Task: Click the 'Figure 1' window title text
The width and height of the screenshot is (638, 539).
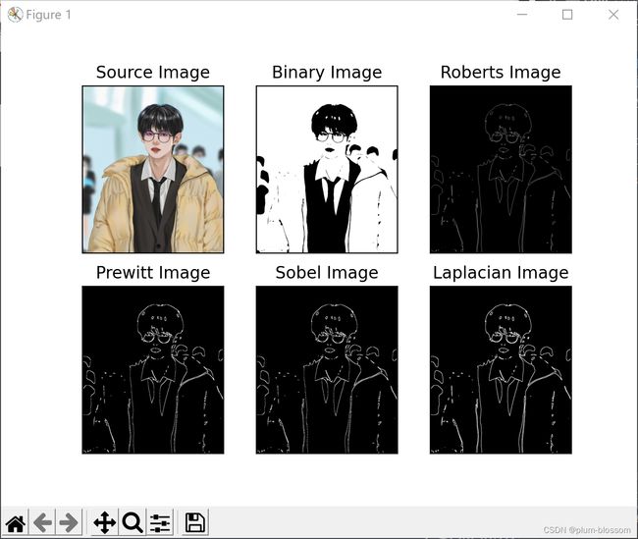Action: [x=48, y=15]
